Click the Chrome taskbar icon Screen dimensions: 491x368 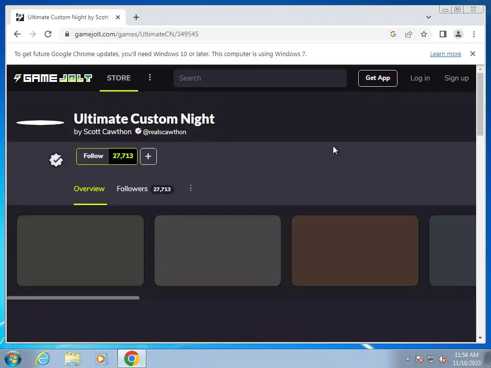point(131,358)
